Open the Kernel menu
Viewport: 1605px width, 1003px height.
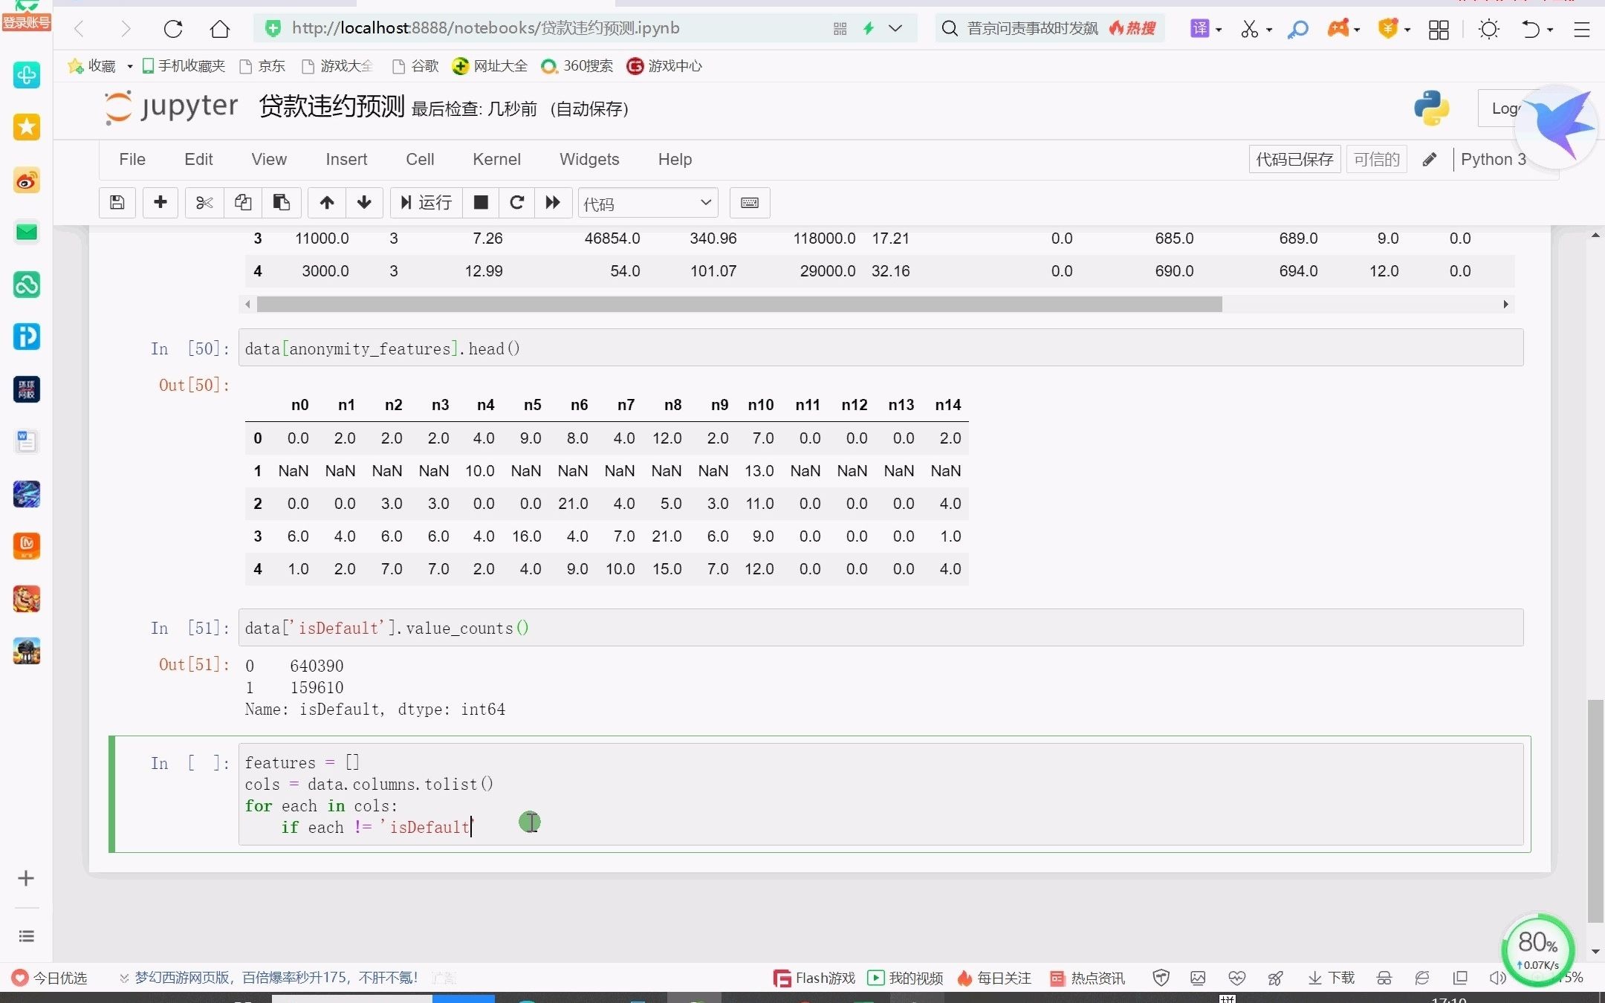[x=496, y=159]
